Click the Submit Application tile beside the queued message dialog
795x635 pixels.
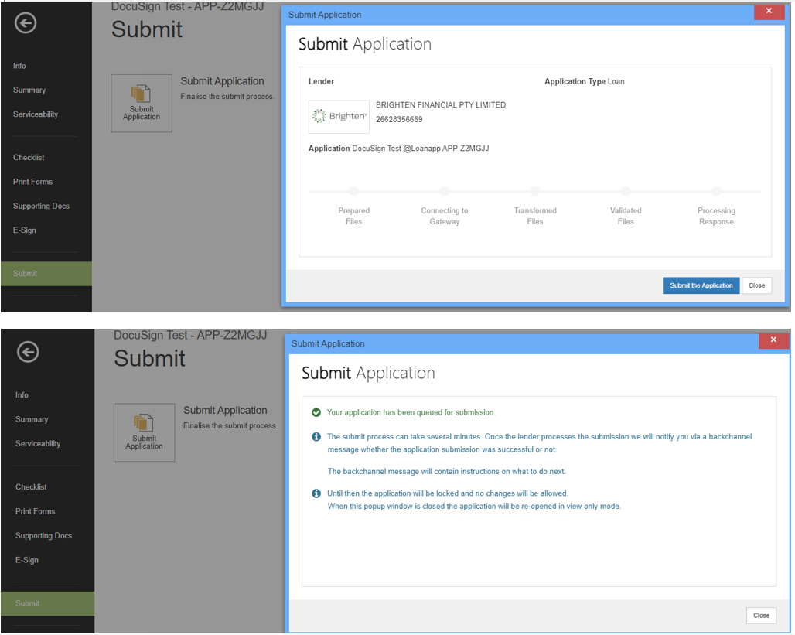point(144,432)
